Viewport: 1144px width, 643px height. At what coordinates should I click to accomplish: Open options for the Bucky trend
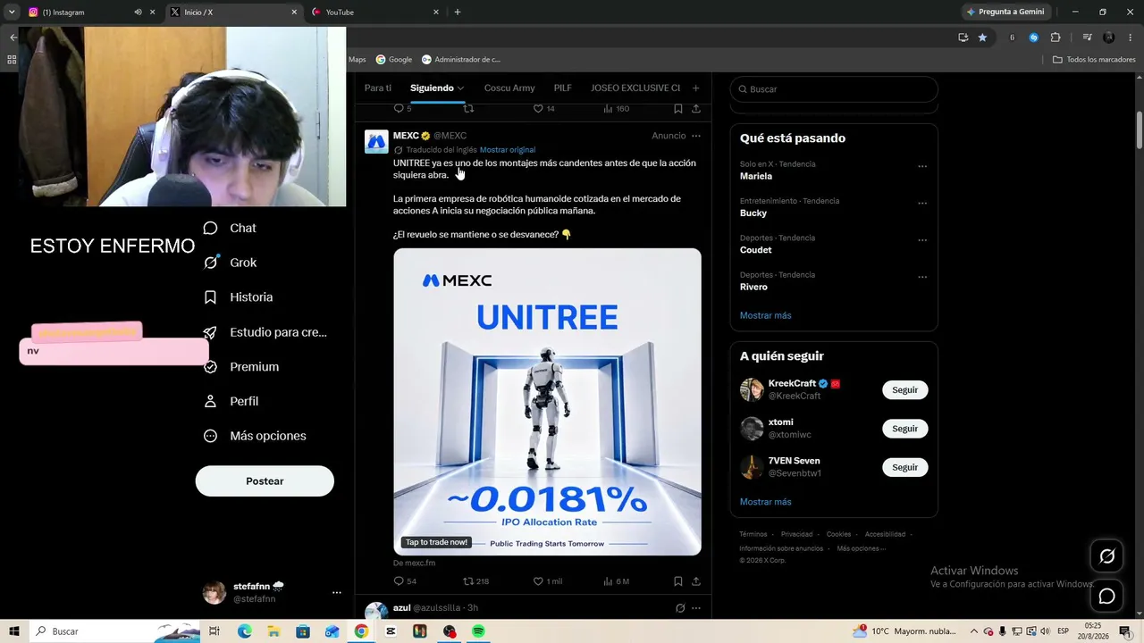coord(922,203)
